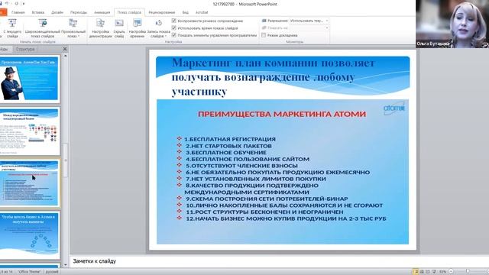Switch to the Вид tab
Screen dimensions: 489x275
(185, 12)
